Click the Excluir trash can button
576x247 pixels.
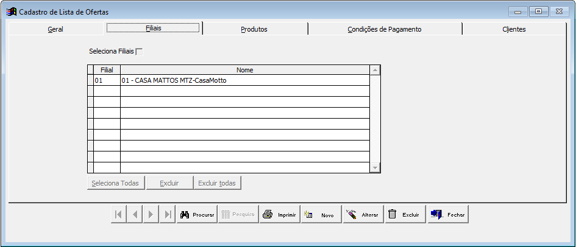[x=404, y=214]
